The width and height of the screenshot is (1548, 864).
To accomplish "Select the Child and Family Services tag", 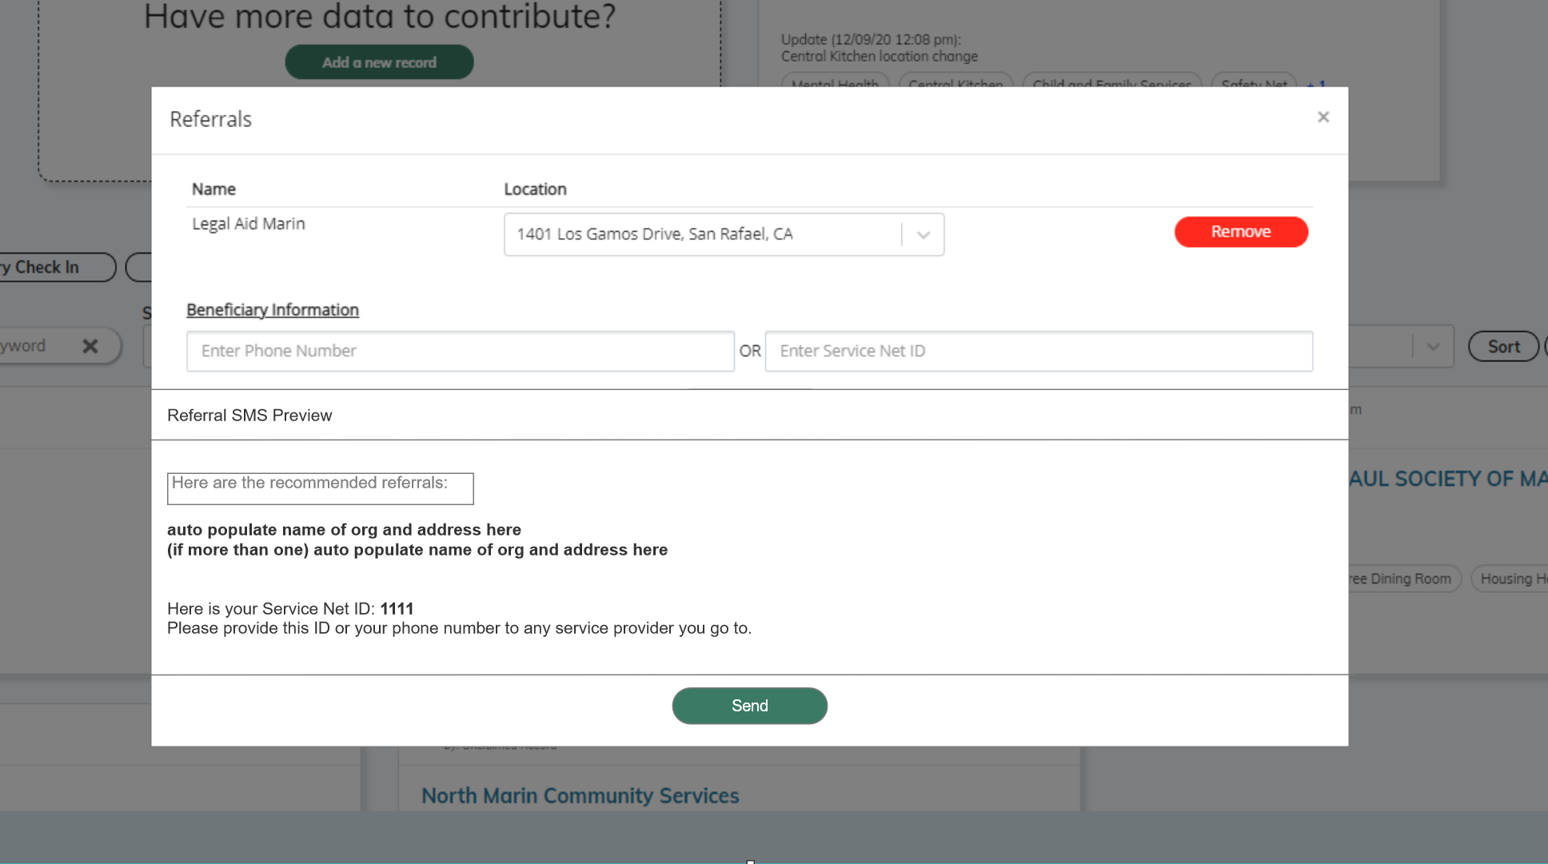I will click(x=1111, y=84).
